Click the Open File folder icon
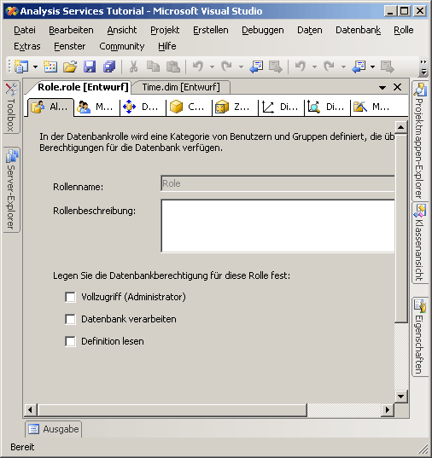432x458 pixels. [x=70, y=67]
